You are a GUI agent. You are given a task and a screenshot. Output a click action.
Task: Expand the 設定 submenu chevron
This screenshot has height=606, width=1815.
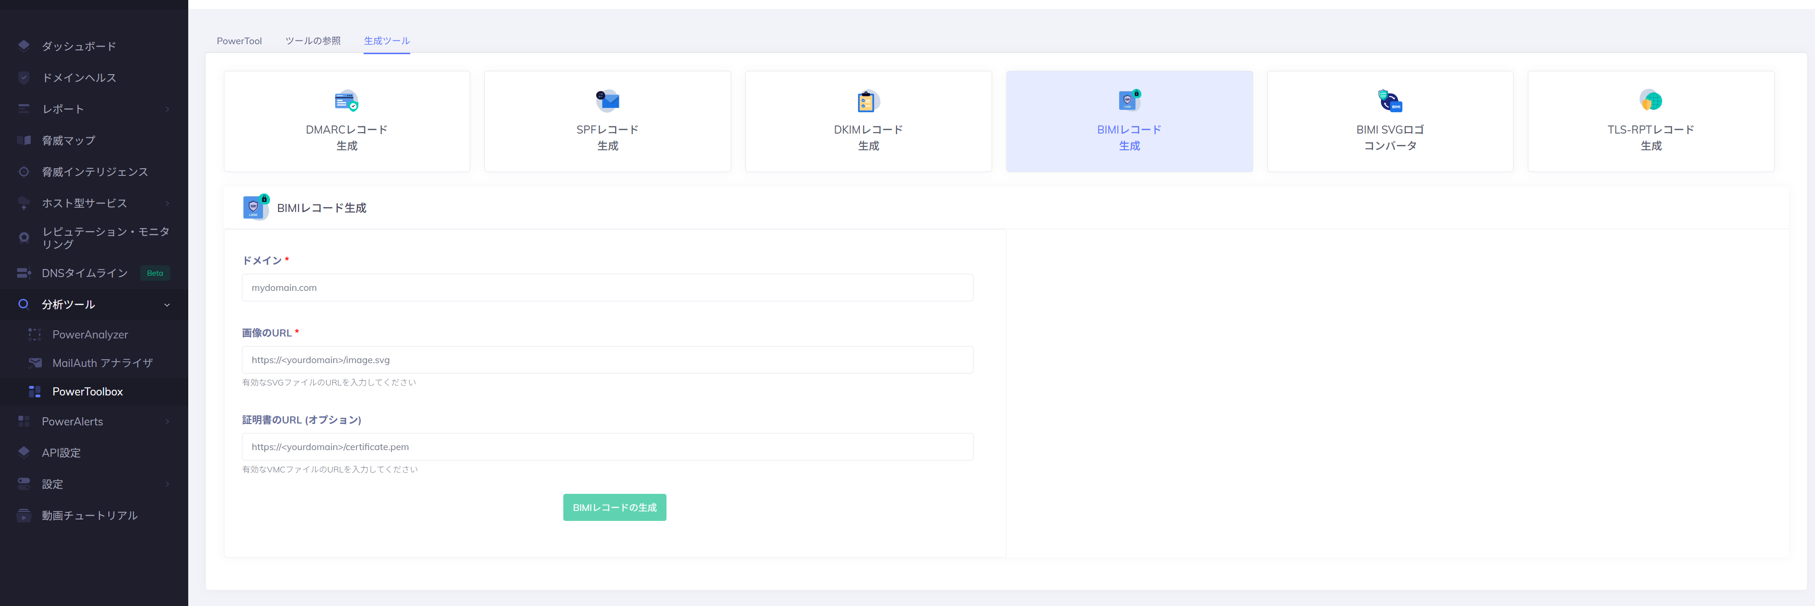coord(167,484)
